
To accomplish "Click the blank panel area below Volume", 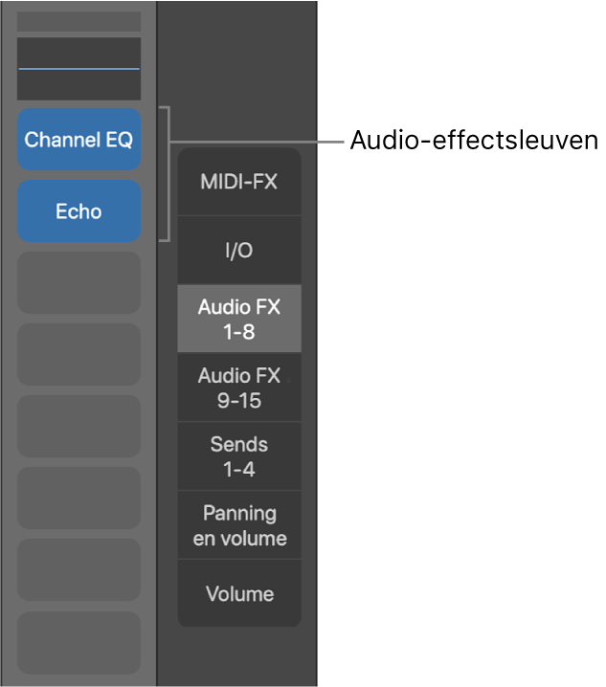I will tap(239, 658).
